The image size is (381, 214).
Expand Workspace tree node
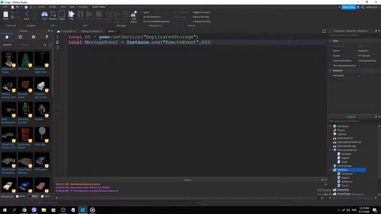(330, 126)
